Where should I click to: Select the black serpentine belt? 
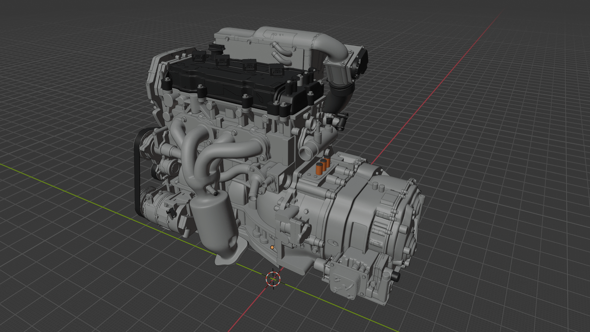138,172
